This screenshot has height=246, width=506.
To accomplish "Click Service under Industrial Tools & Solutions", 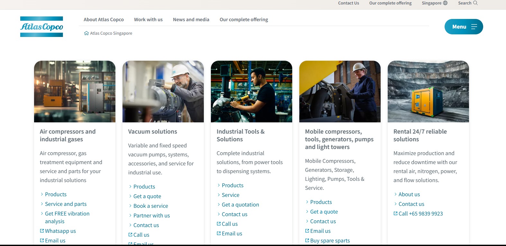I will [x=230, y=195].
